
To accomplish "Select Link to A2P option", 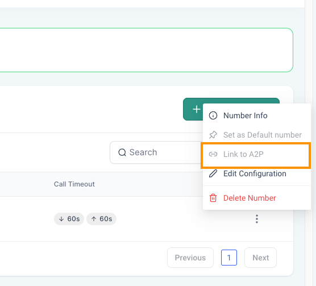I will [x=256, y=155].
